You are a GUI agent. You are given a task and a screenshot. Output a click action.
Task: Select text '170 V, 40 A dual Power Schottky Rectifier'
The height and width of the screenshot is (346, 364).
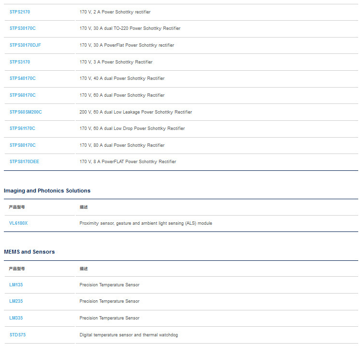tap(122, 78)
